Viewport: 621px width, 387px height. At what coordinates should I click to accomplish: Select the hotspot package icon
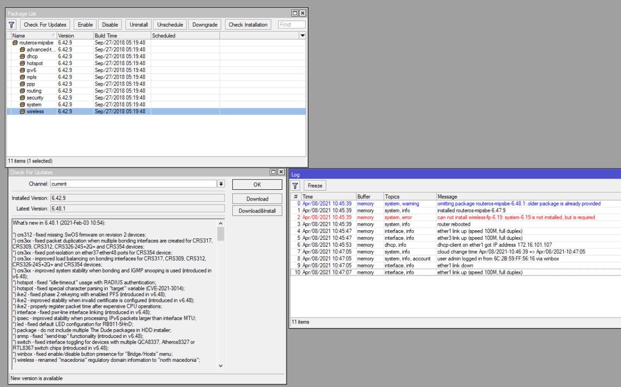click(x=22, y=63)
